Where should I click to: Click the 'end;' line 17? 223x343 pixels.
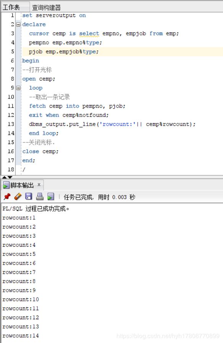tap(29, 160)
